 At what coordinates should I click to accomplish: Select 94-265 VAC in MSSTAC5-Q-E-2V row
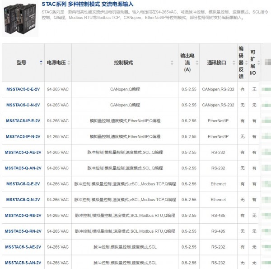tap(58, 184)
